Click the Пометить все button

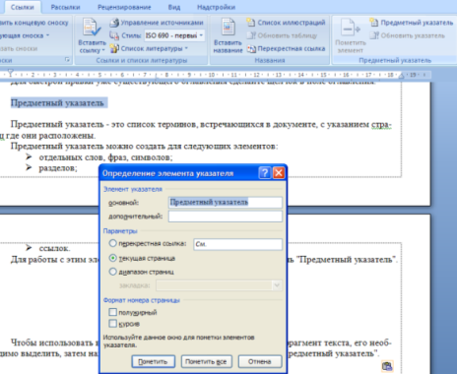click(x=206, y=361)
